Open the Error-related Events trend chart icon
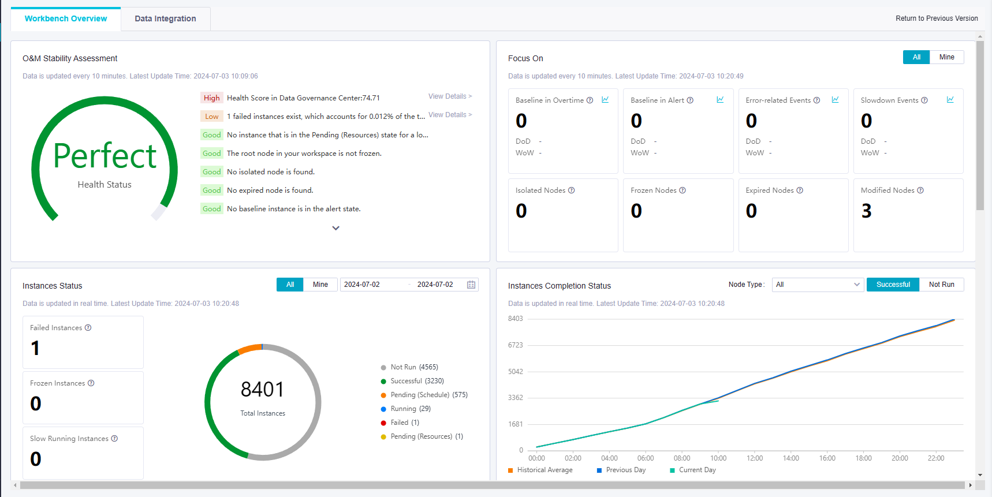This screenshot has width=992, height=497. point(835,100)
